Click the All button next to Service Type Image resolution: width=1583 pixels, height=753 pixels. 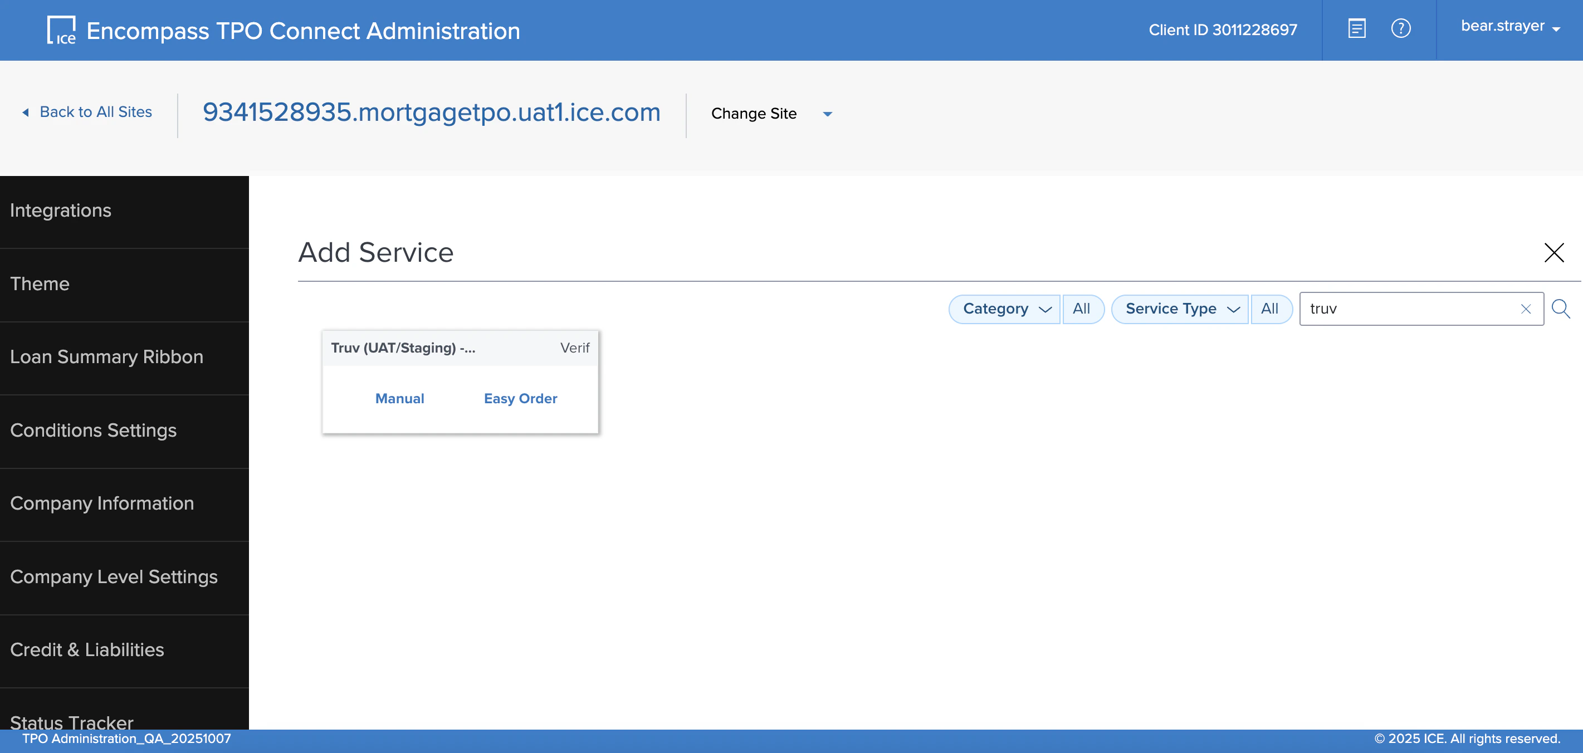click(x=1271, y=309)
